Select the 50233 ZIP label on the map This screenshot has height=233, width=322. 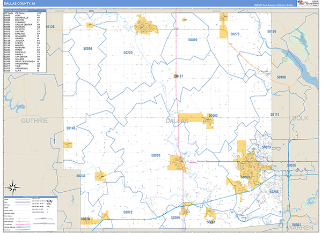tap(81, 176)
